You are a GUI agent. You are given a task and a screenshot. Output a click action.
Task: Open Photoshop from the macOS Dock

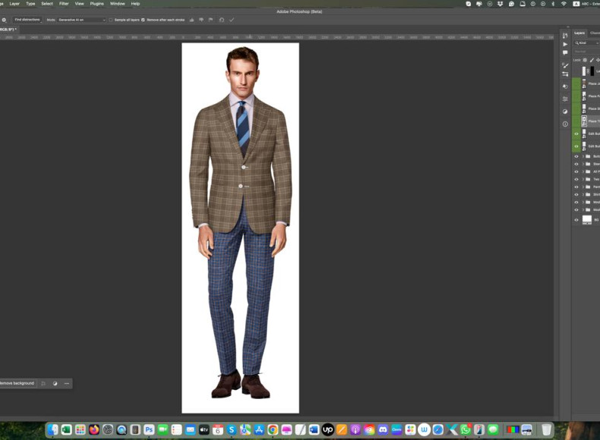(x=149, y=430)
